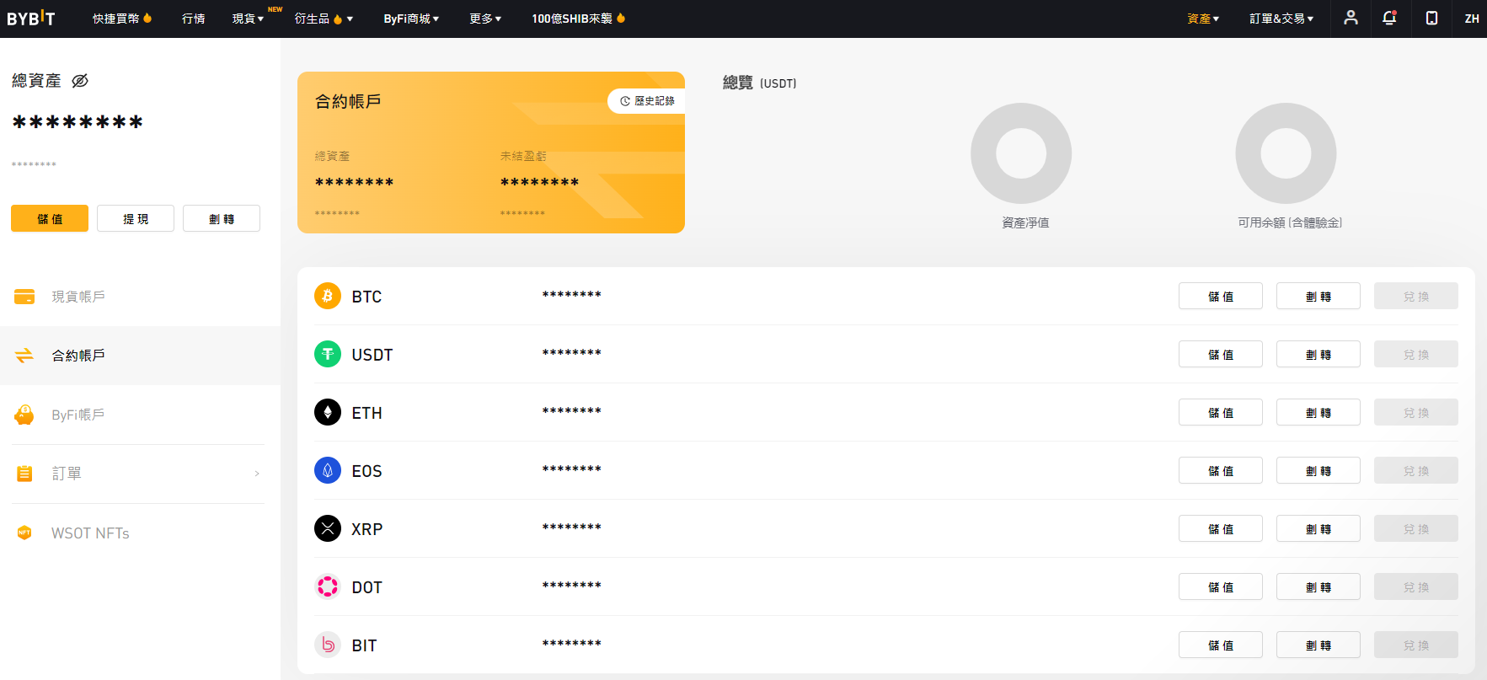
Task: Open 行情 markets menu item
Action: click(x=194, y=19)
